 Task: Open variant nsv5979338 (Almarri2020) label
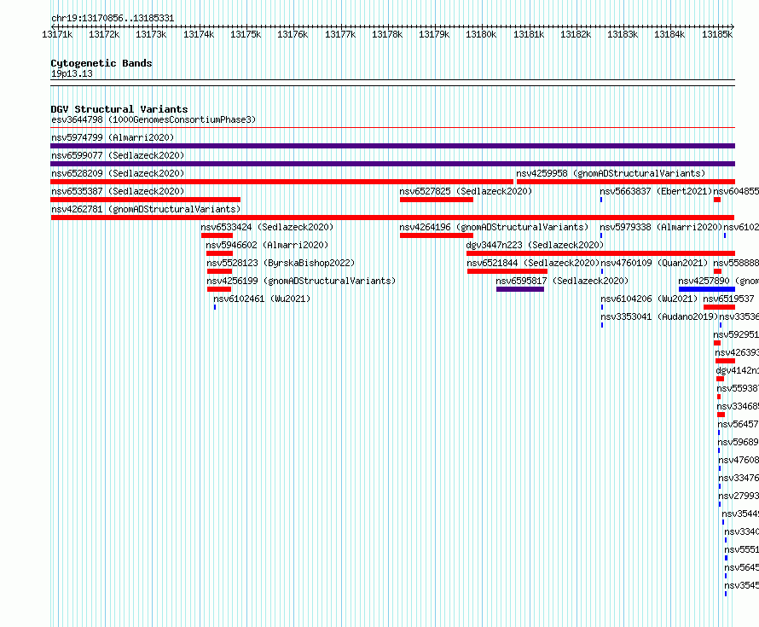click(661, 227)
